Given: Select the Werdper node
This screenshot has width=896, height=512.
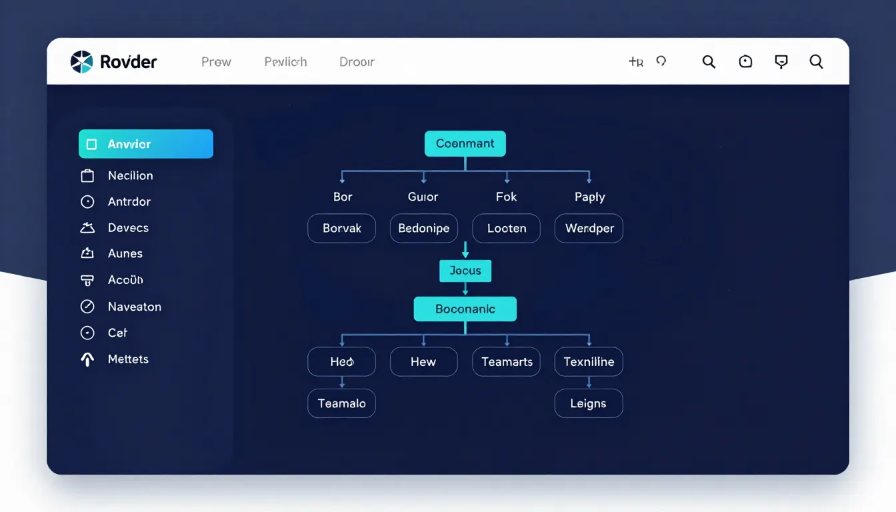Looking at the screenshot, I should (x=589, y=228).
